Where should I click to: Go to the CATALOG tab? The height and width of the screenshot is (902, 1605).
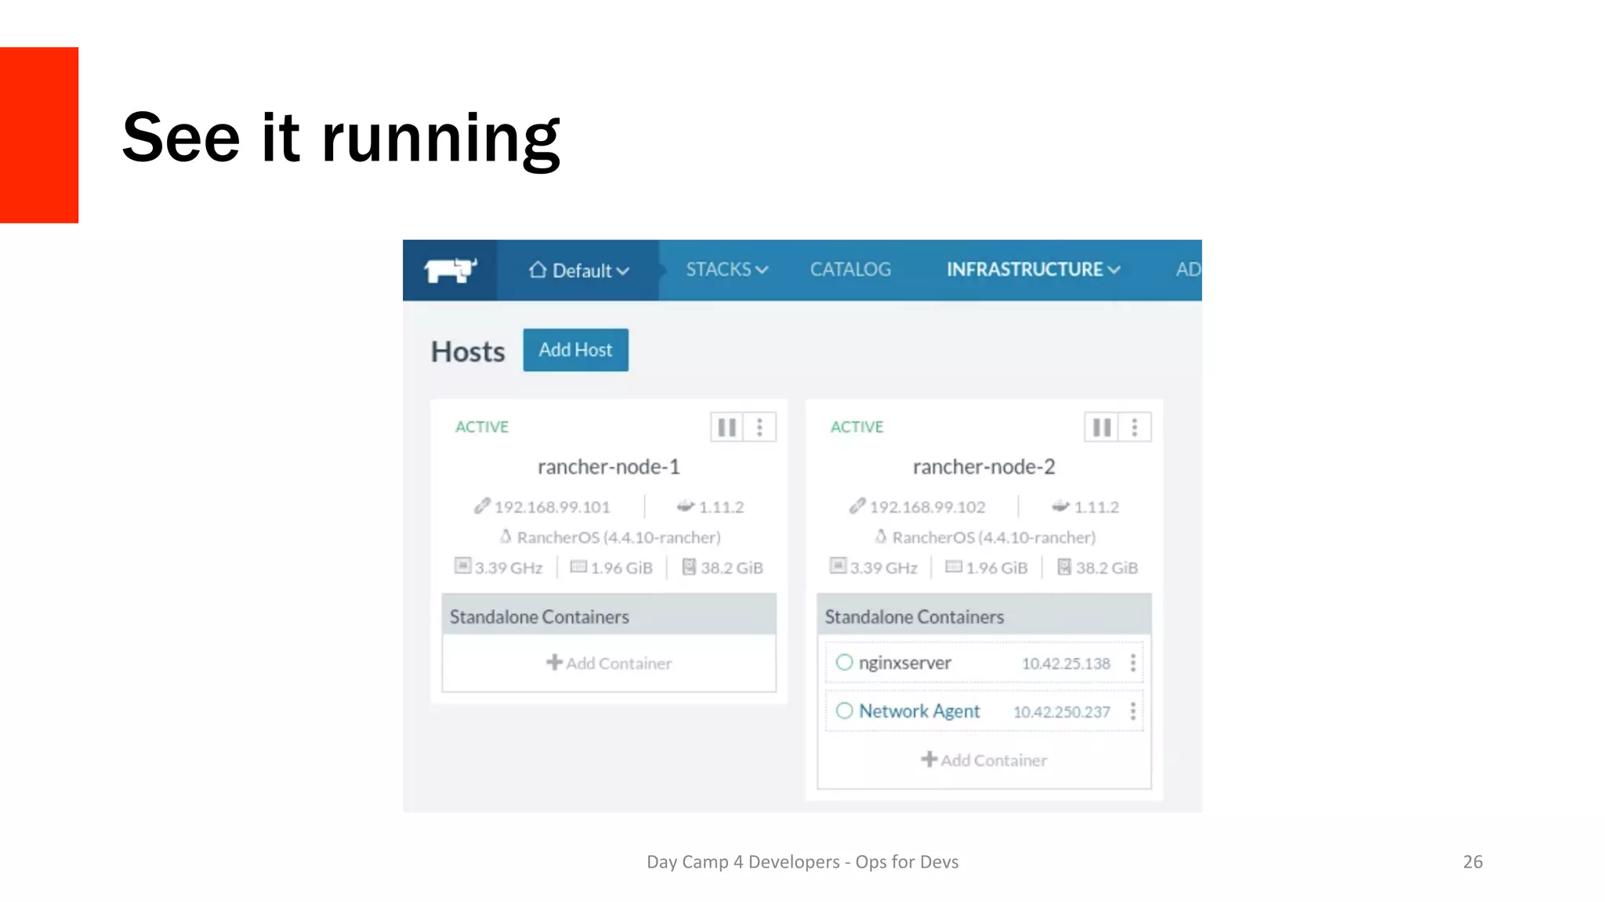(x=850, y=269)
